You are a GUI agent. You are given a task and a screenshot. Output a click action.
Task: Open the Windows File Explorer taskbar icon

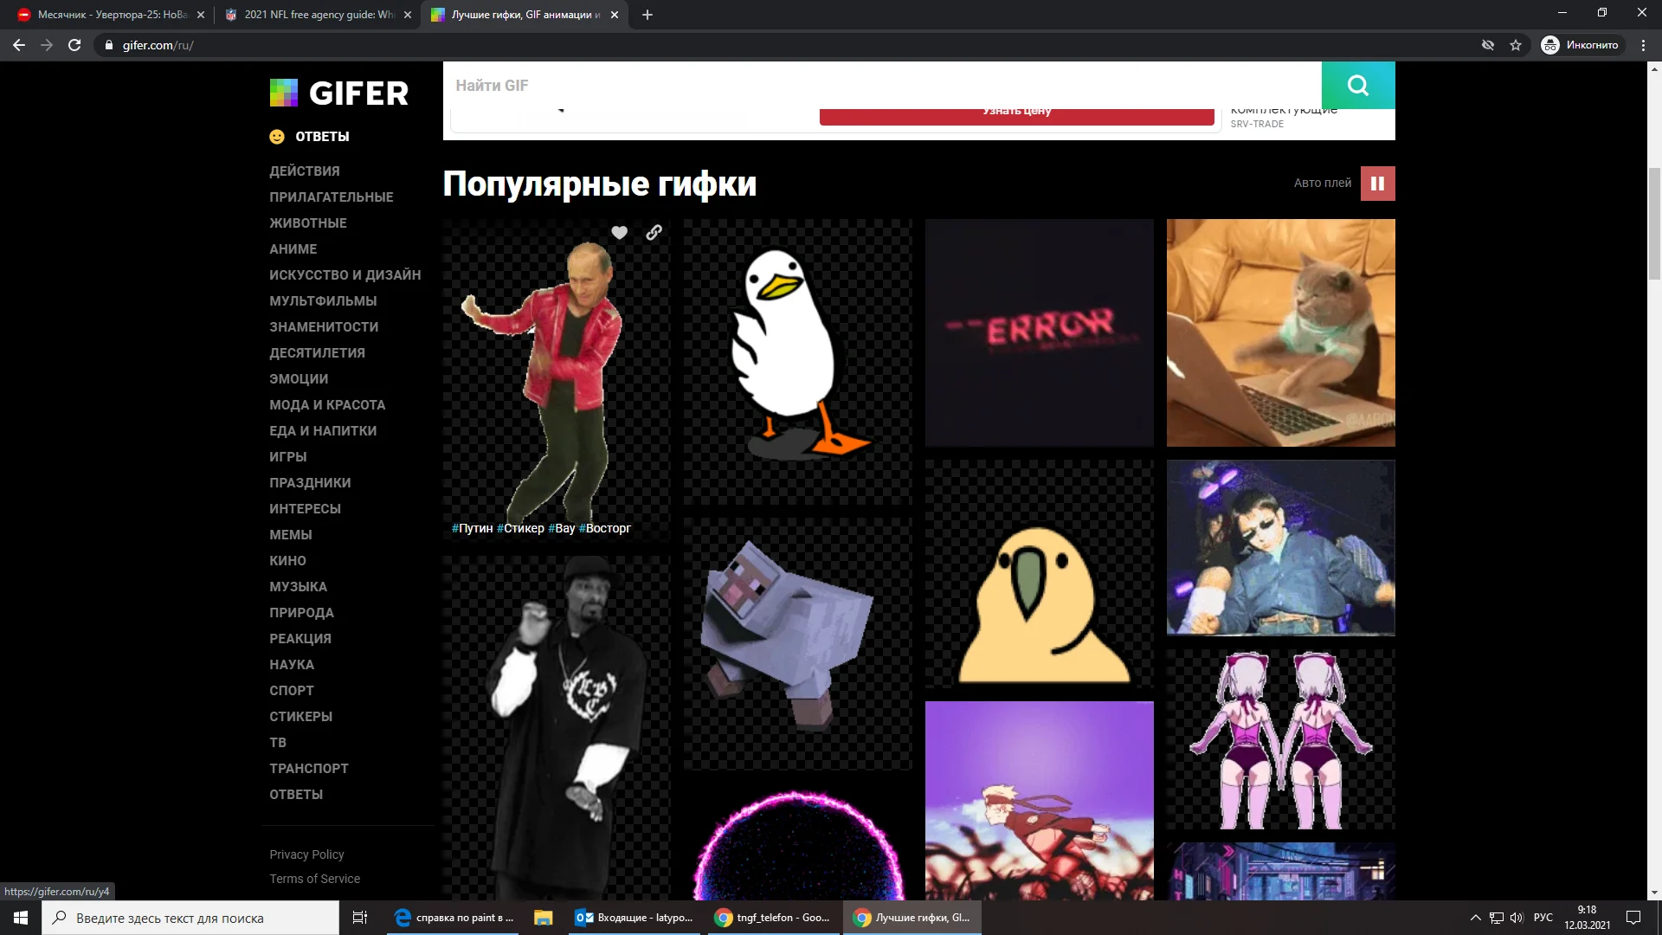coord(543,918)
